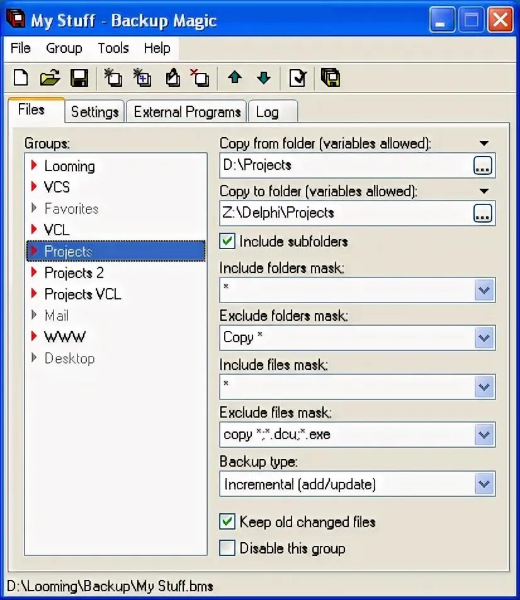Select the Desktop group

coord(116,358)
